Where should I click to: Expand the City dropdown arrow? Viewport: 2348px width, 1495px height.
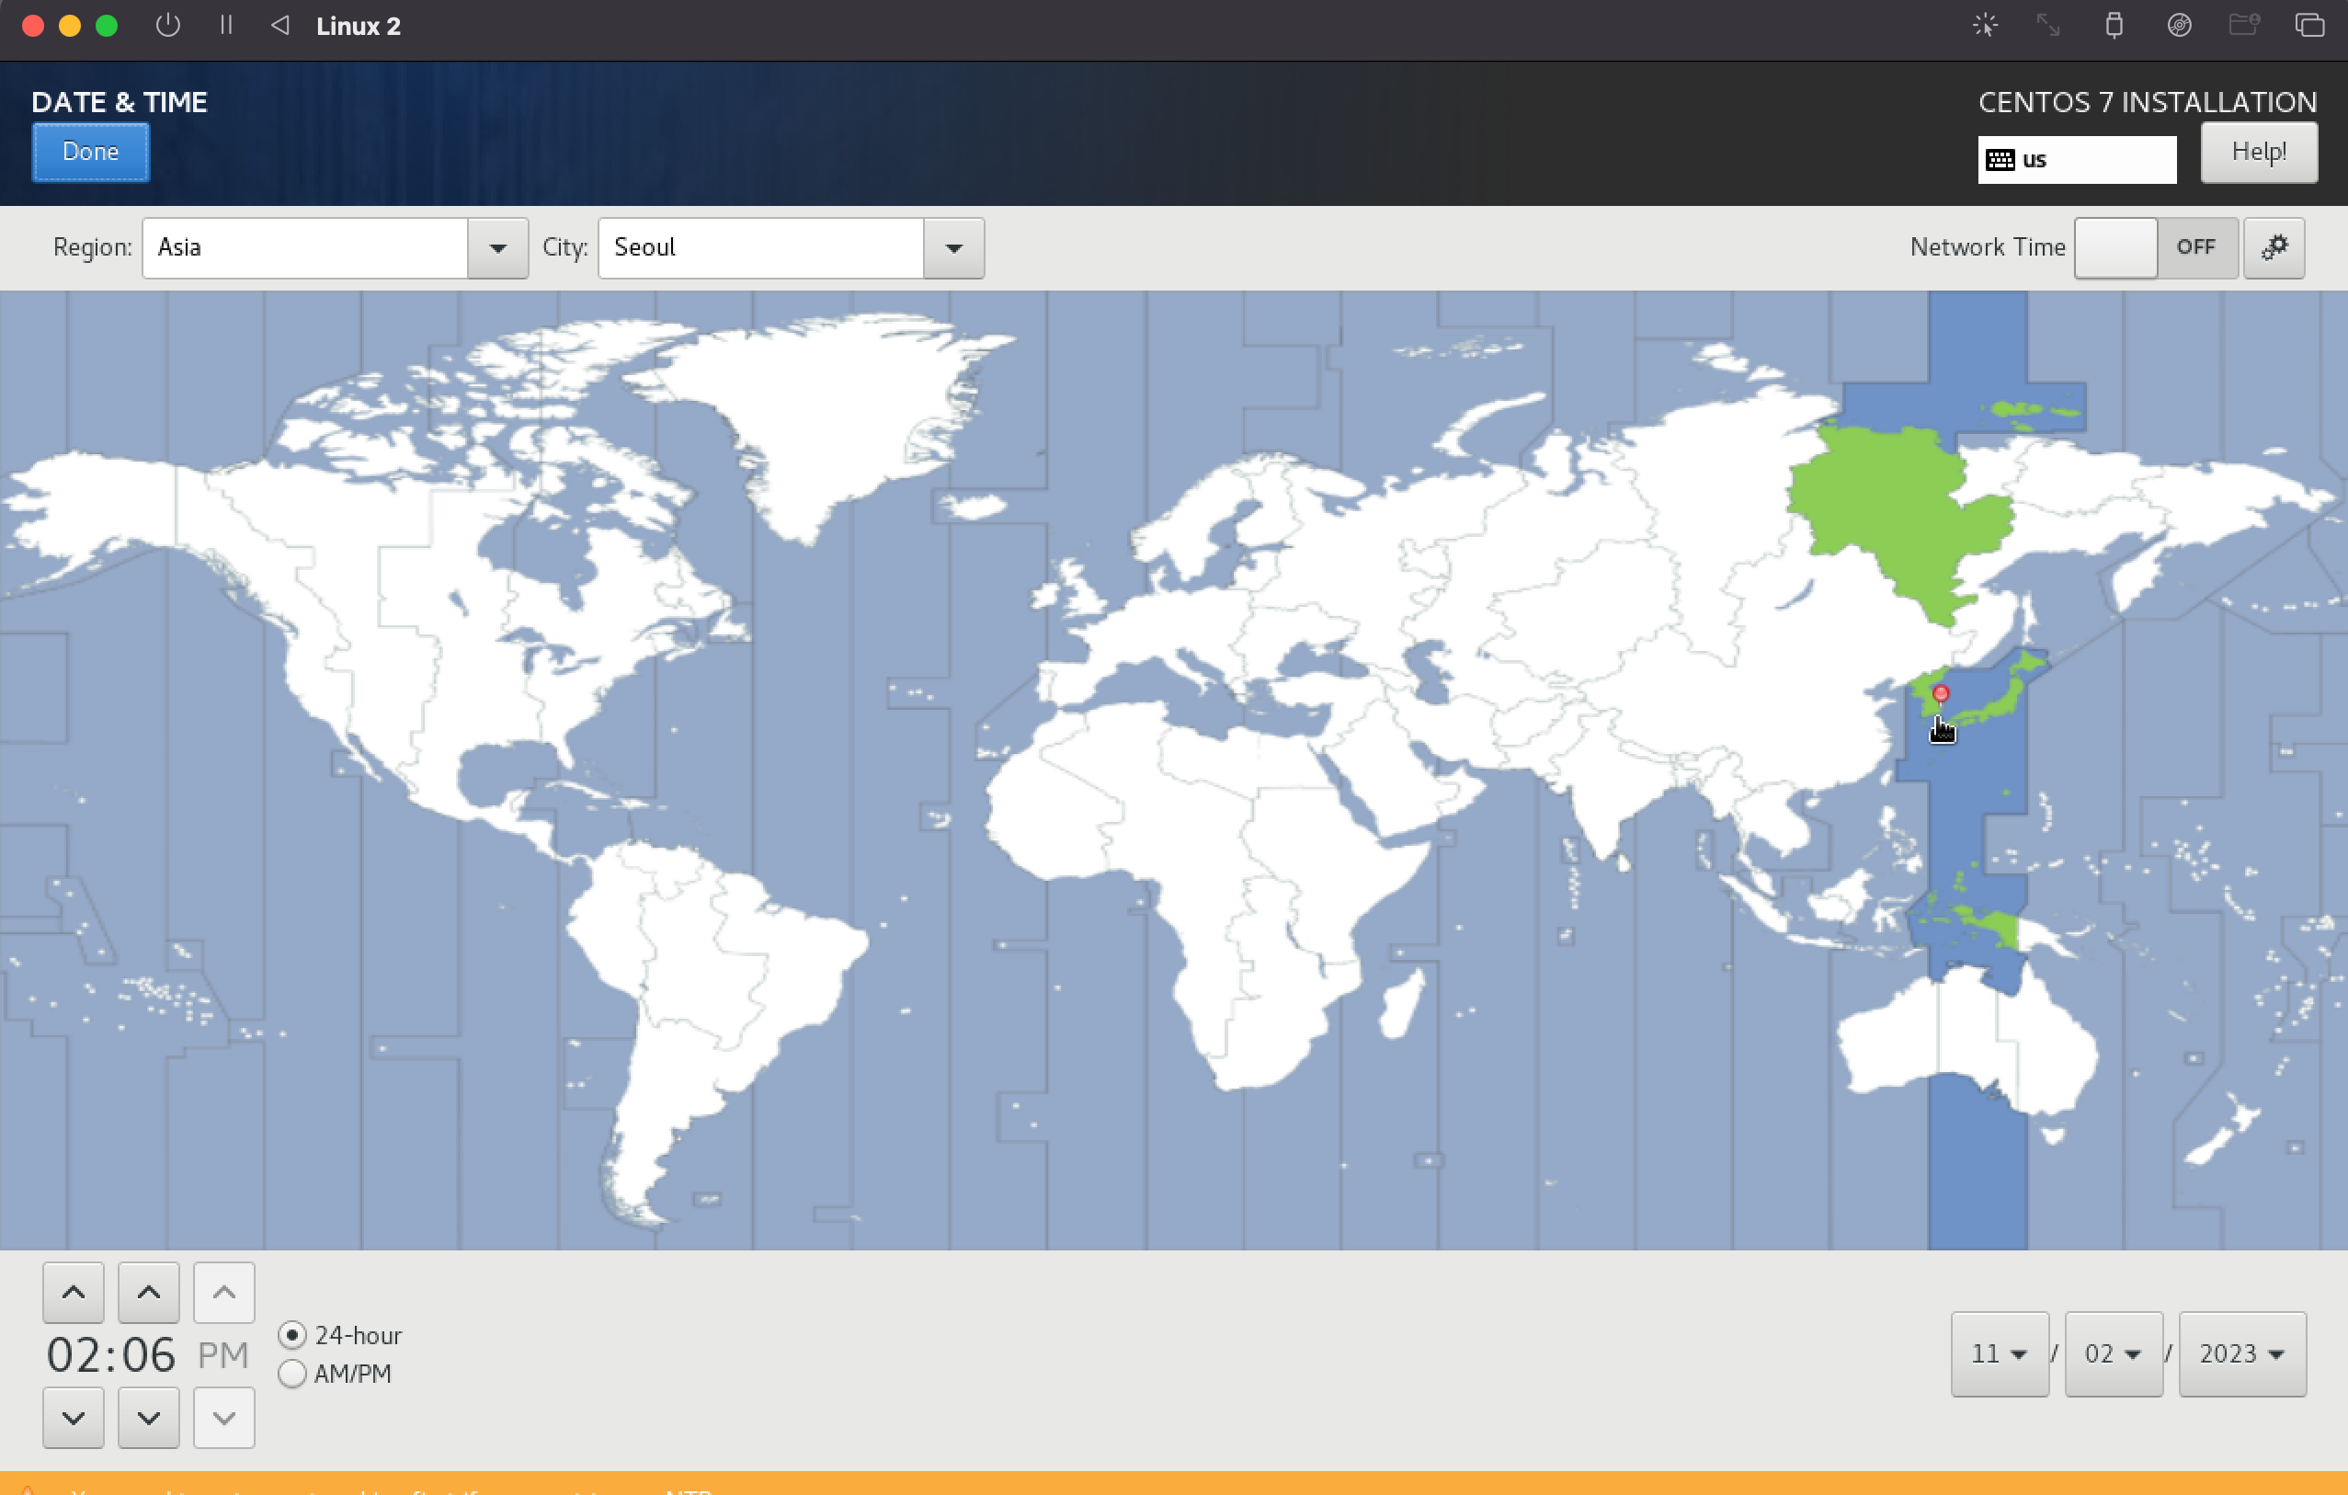[x=953, y=247]
